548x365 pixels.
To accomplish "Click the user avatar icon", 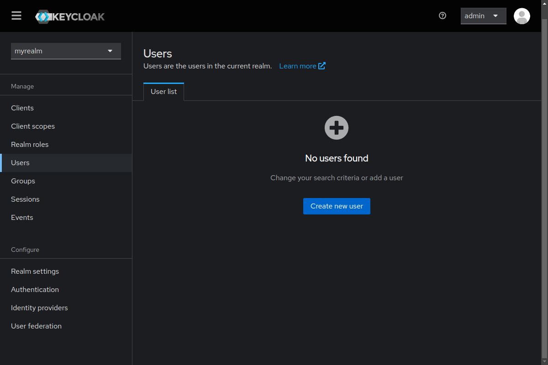I will [522, 16].
